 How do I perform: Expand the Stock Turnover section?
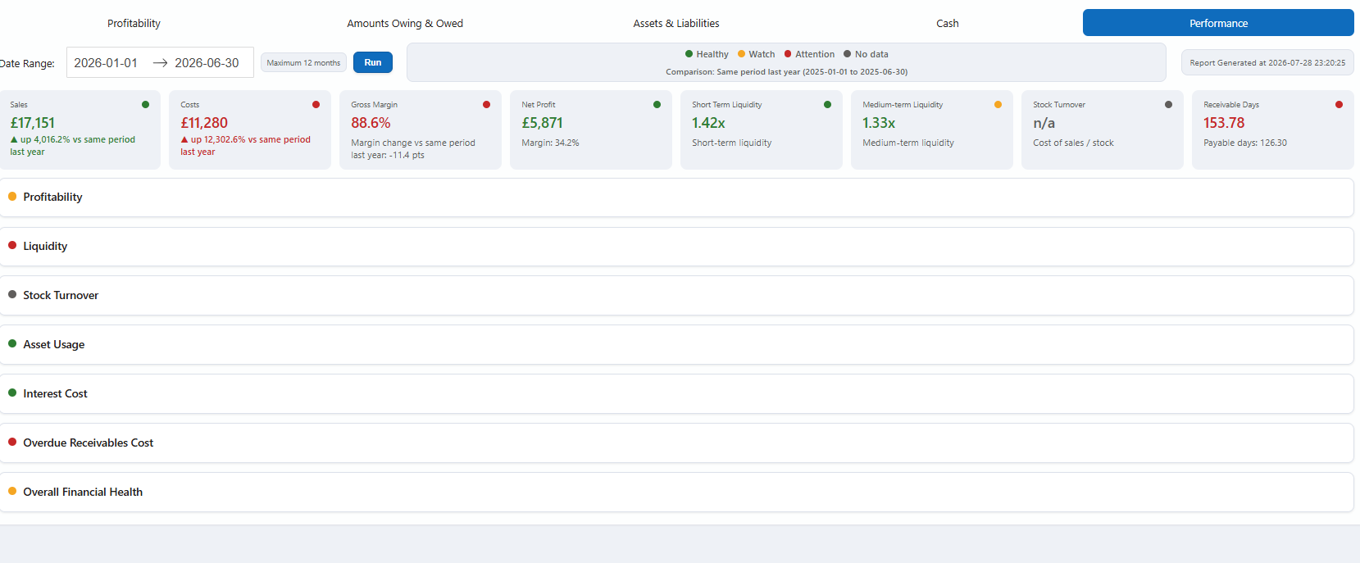click(x=676, y=296)
